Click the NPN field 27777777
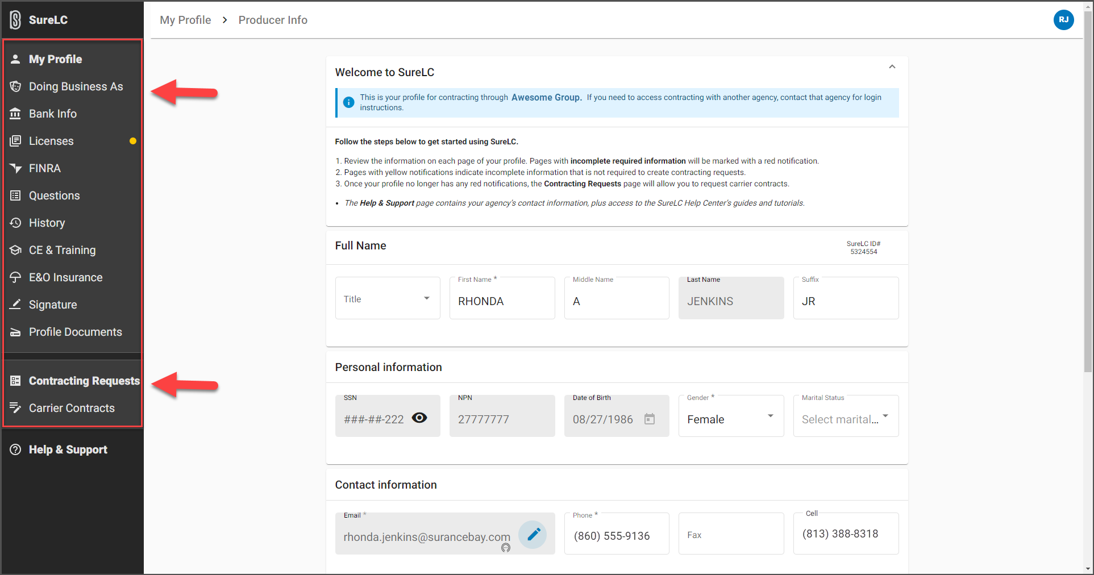Screen dimensions: 1094x575 [x=502, y=416]
